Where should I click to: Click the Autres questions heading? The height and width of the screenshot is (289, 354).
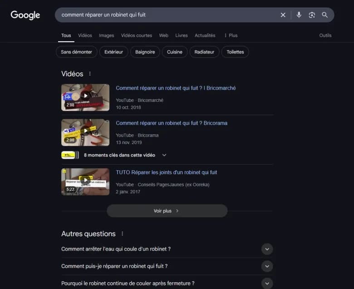(x=88, y=234)
